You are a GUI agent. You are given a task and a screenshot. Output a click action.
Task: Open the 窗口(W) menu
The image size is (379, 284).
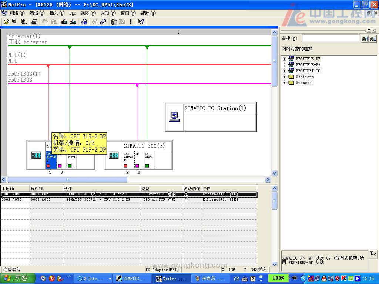[x=128, y=13]
